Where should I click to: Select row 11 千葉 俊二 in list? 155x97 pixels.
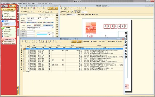pos(73,65)
